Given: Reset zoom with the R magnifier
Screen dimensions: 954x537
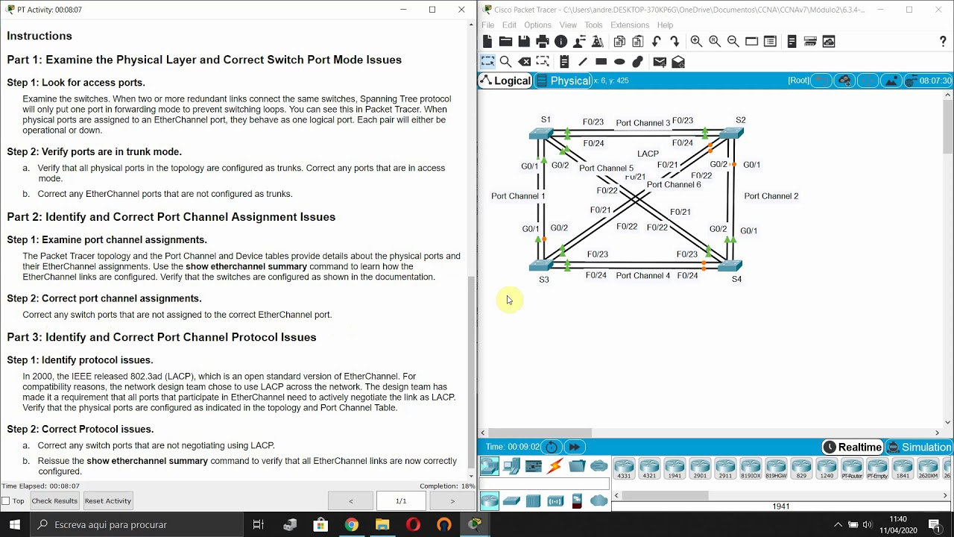Looking at the screenshot, I should point(715,42).
